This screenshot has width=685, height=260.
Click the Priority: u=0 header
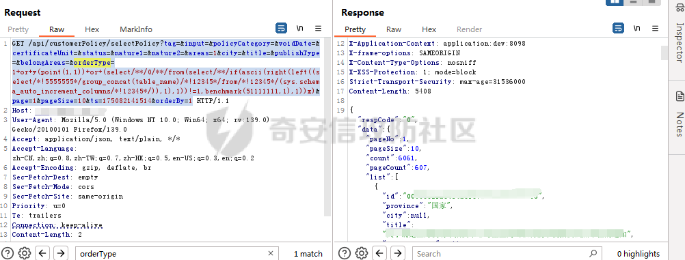coord(38,206)
